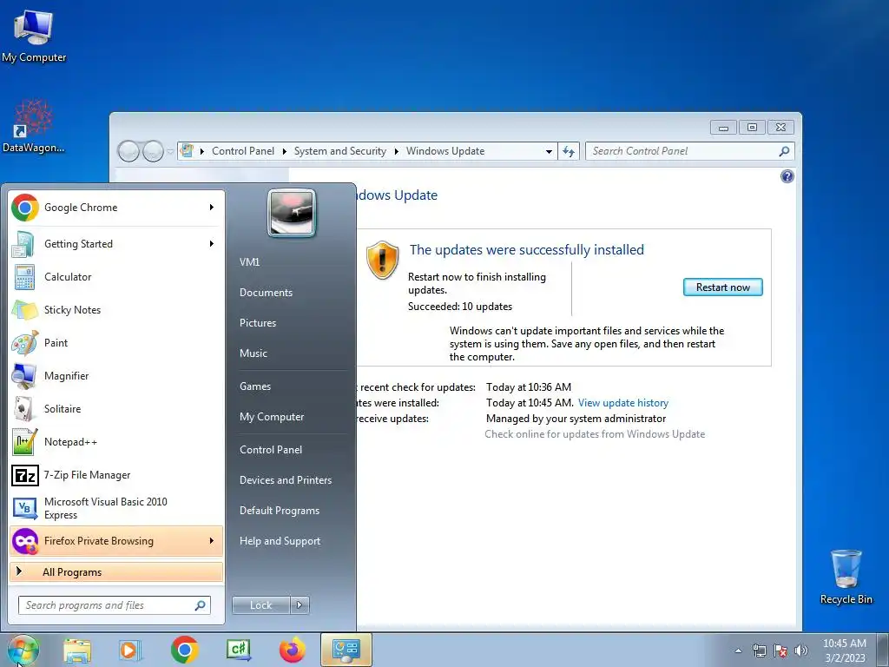Open Pictures from Start menu
The width and height of the screenshot is (889, 667).
pos(258,323)
